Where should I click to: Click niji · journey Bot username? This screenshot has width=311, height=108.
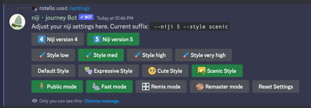tap(54, 17)
